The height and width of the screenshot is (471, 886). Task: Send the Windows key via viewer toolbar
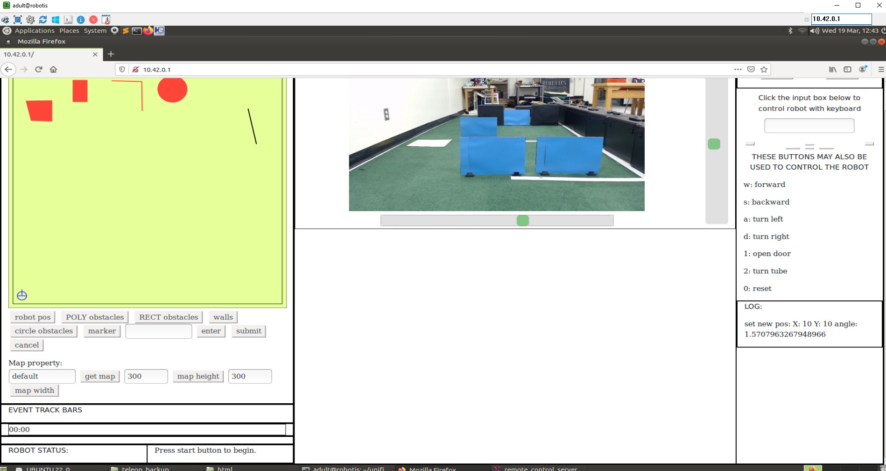click(x=56, y=20)
